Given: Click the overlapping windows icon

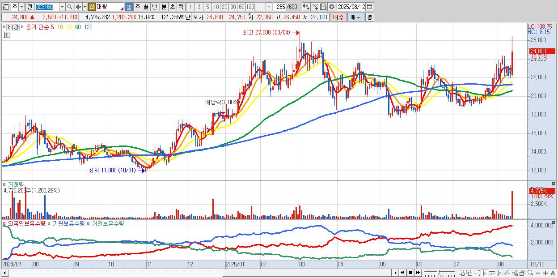Looking at the screenshot, I should click(469, 273).
